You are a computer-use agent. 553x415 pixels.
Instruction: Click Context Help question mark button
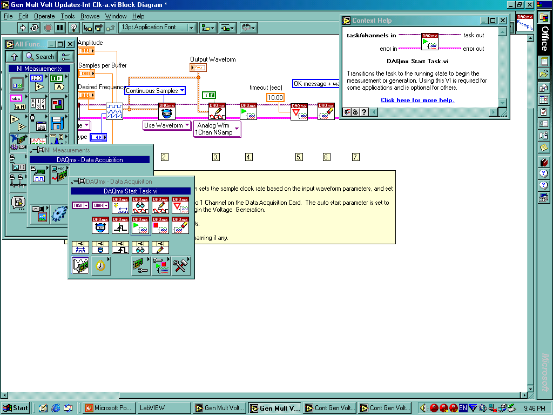tap(365, 112)
